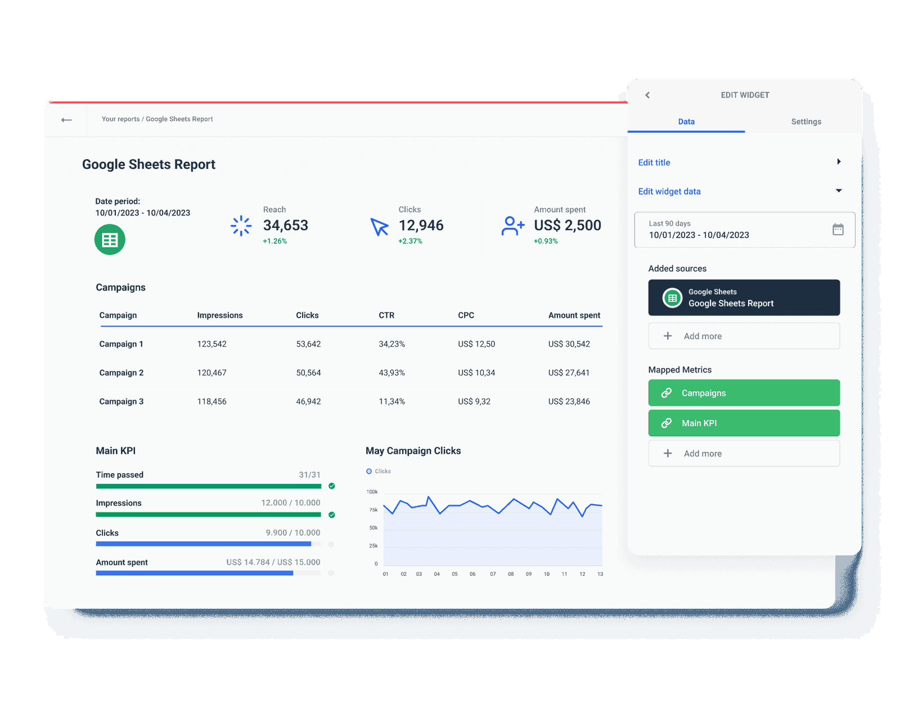Click the Time passed green checkmark
Image resolution: width=900 pixels, height=718 pixels.
[x=332, y=486]
